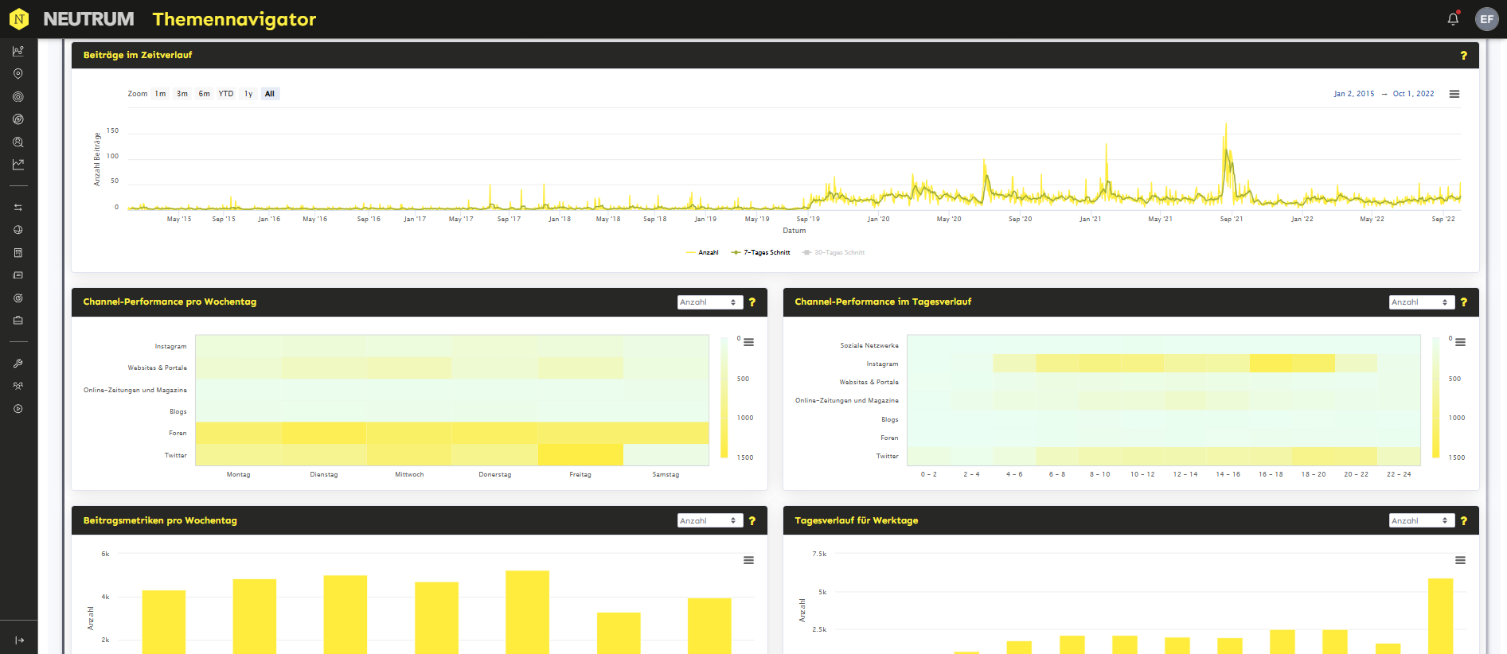The width and height of the screenshot is (1507, 654).
Task: Open help for Beitragsmetriken pro Wochentag
Action: point(752,521)
